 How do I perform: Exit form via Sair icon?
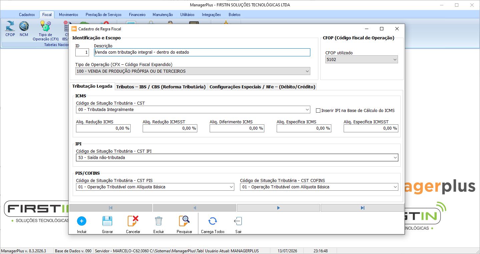(238, 221)
